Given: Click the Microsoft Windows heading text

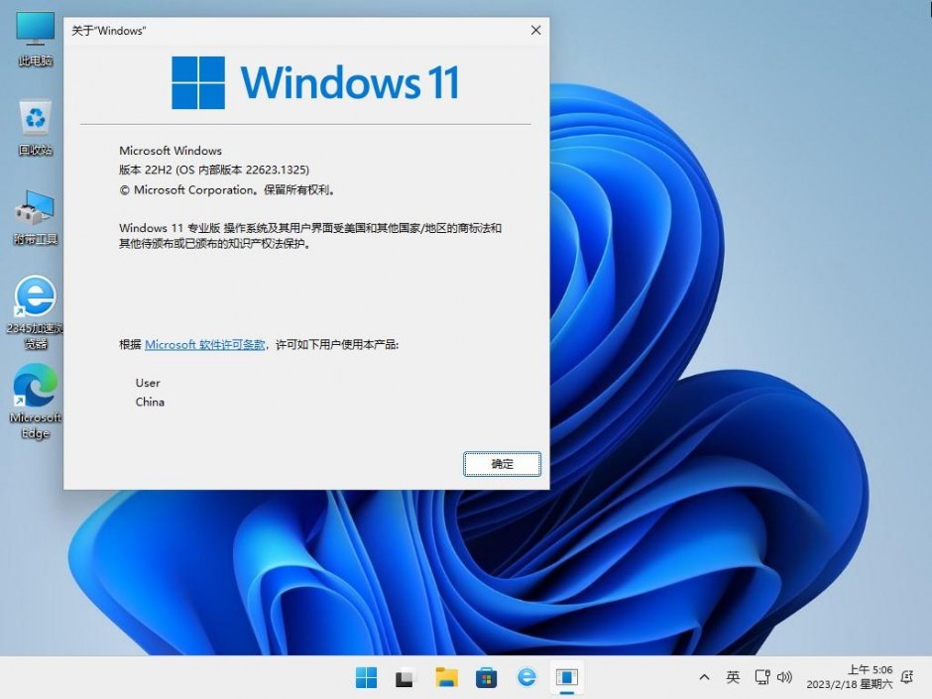Looking at the screenshot, I should [x=170, y=151].
